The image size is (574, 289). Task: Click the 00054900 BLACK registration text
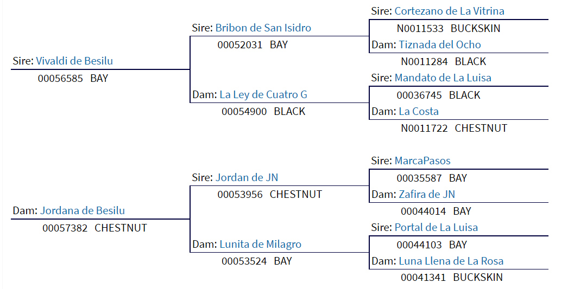[x=263, y=112]
